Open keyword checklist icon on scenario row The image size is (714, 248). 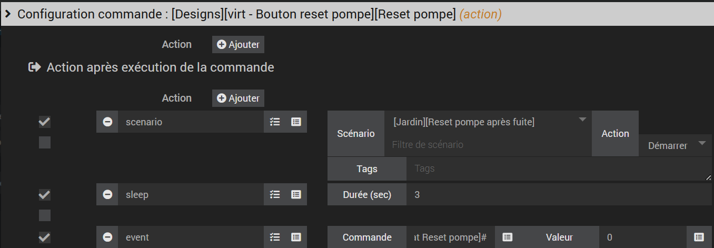pos(274,122)
